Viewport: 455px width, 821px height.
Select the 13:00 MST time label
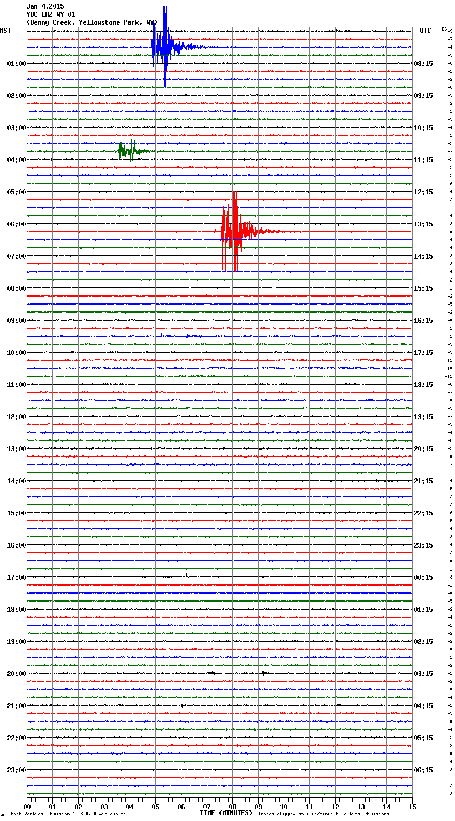pyautogui.click(x=16, y=449)
